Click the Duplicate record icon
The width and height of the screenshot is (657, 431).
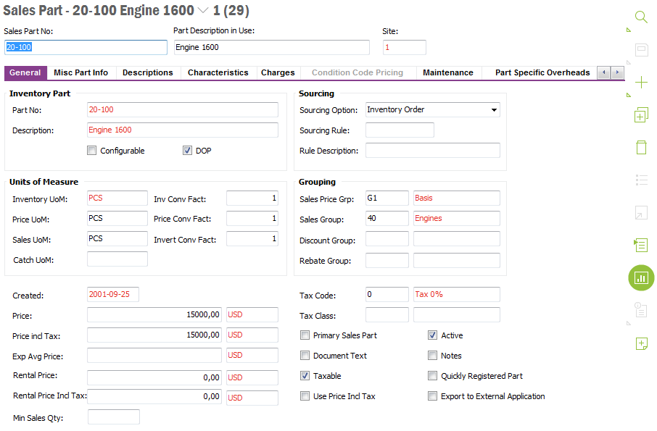pos(641,115)
